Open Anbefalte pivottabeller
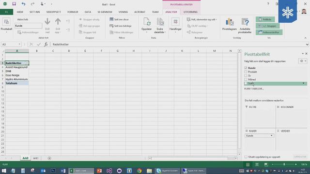Image resolution: width=310 pixels, height=174 pixels. 245,25
